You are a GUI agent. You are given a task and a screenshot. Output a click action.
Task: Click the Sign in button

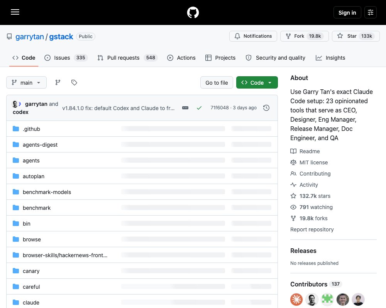coord(347,12)
